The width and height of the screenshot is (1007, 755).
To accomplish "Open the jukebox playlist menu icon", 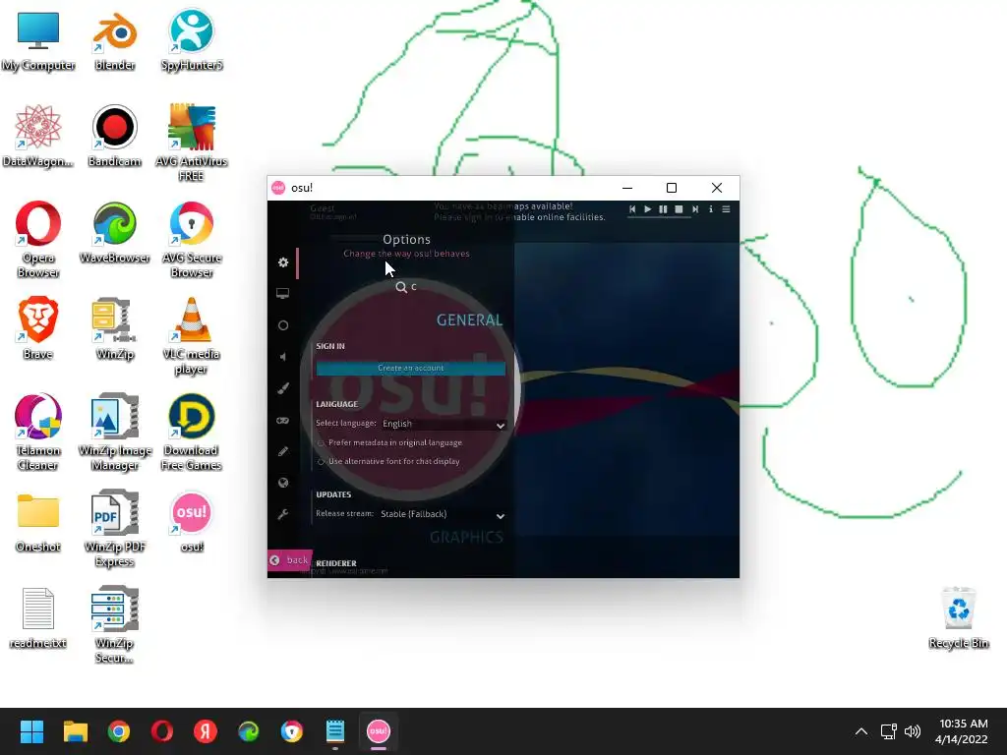I will click(x=726, y=209).
